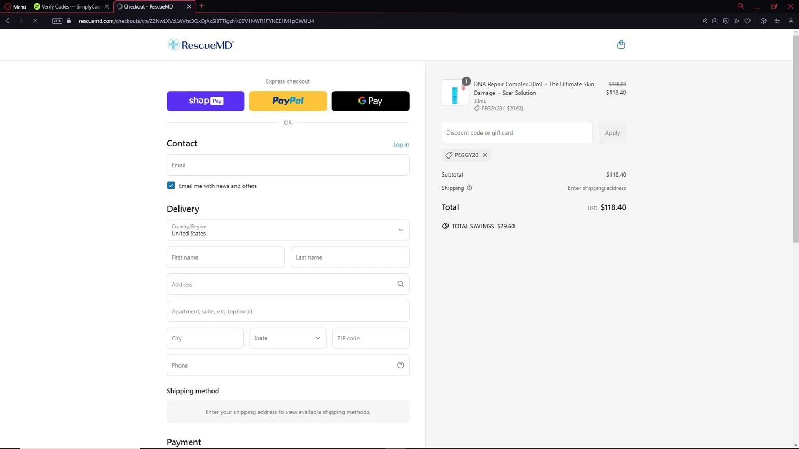This screenshot has width=799, height=449.
Task: Click the Last name field
Action: tap(350, 257)
